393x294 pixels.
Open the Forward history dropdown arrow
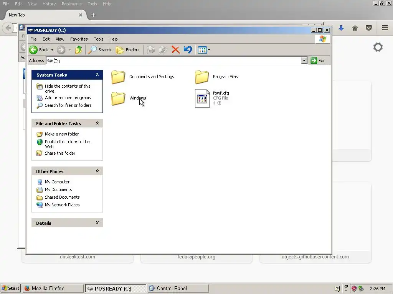coord(70,50)
